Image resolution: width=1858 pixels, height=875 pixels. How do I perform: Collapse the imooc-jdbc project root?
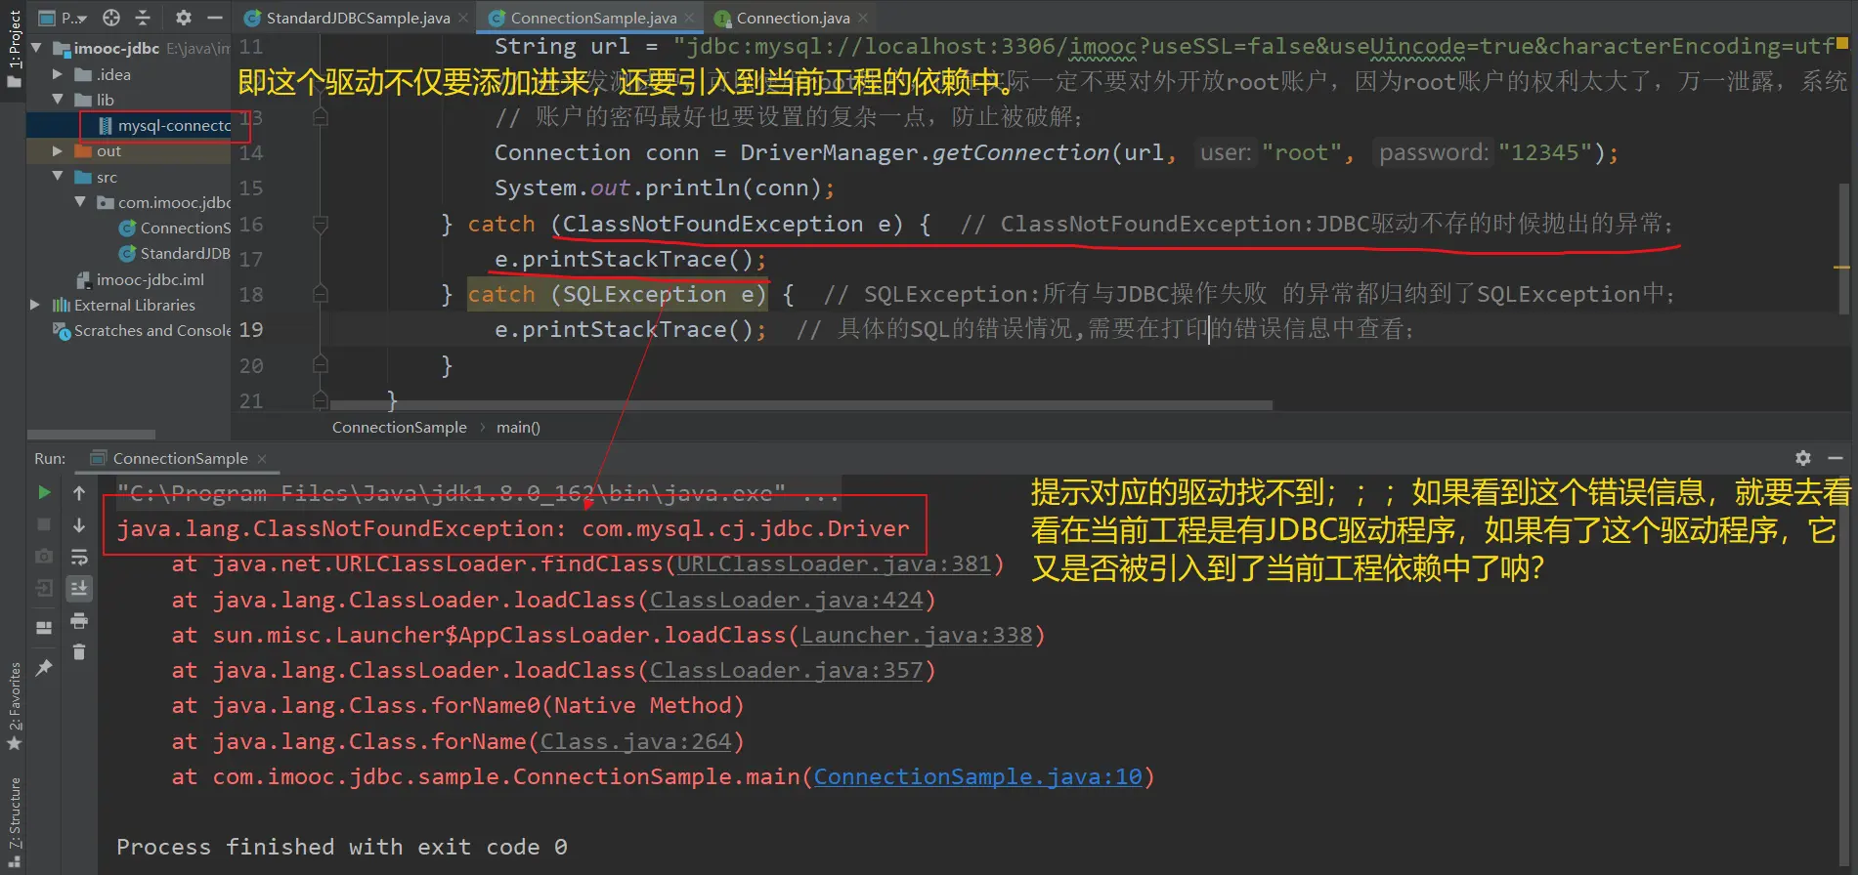(36, 48)
